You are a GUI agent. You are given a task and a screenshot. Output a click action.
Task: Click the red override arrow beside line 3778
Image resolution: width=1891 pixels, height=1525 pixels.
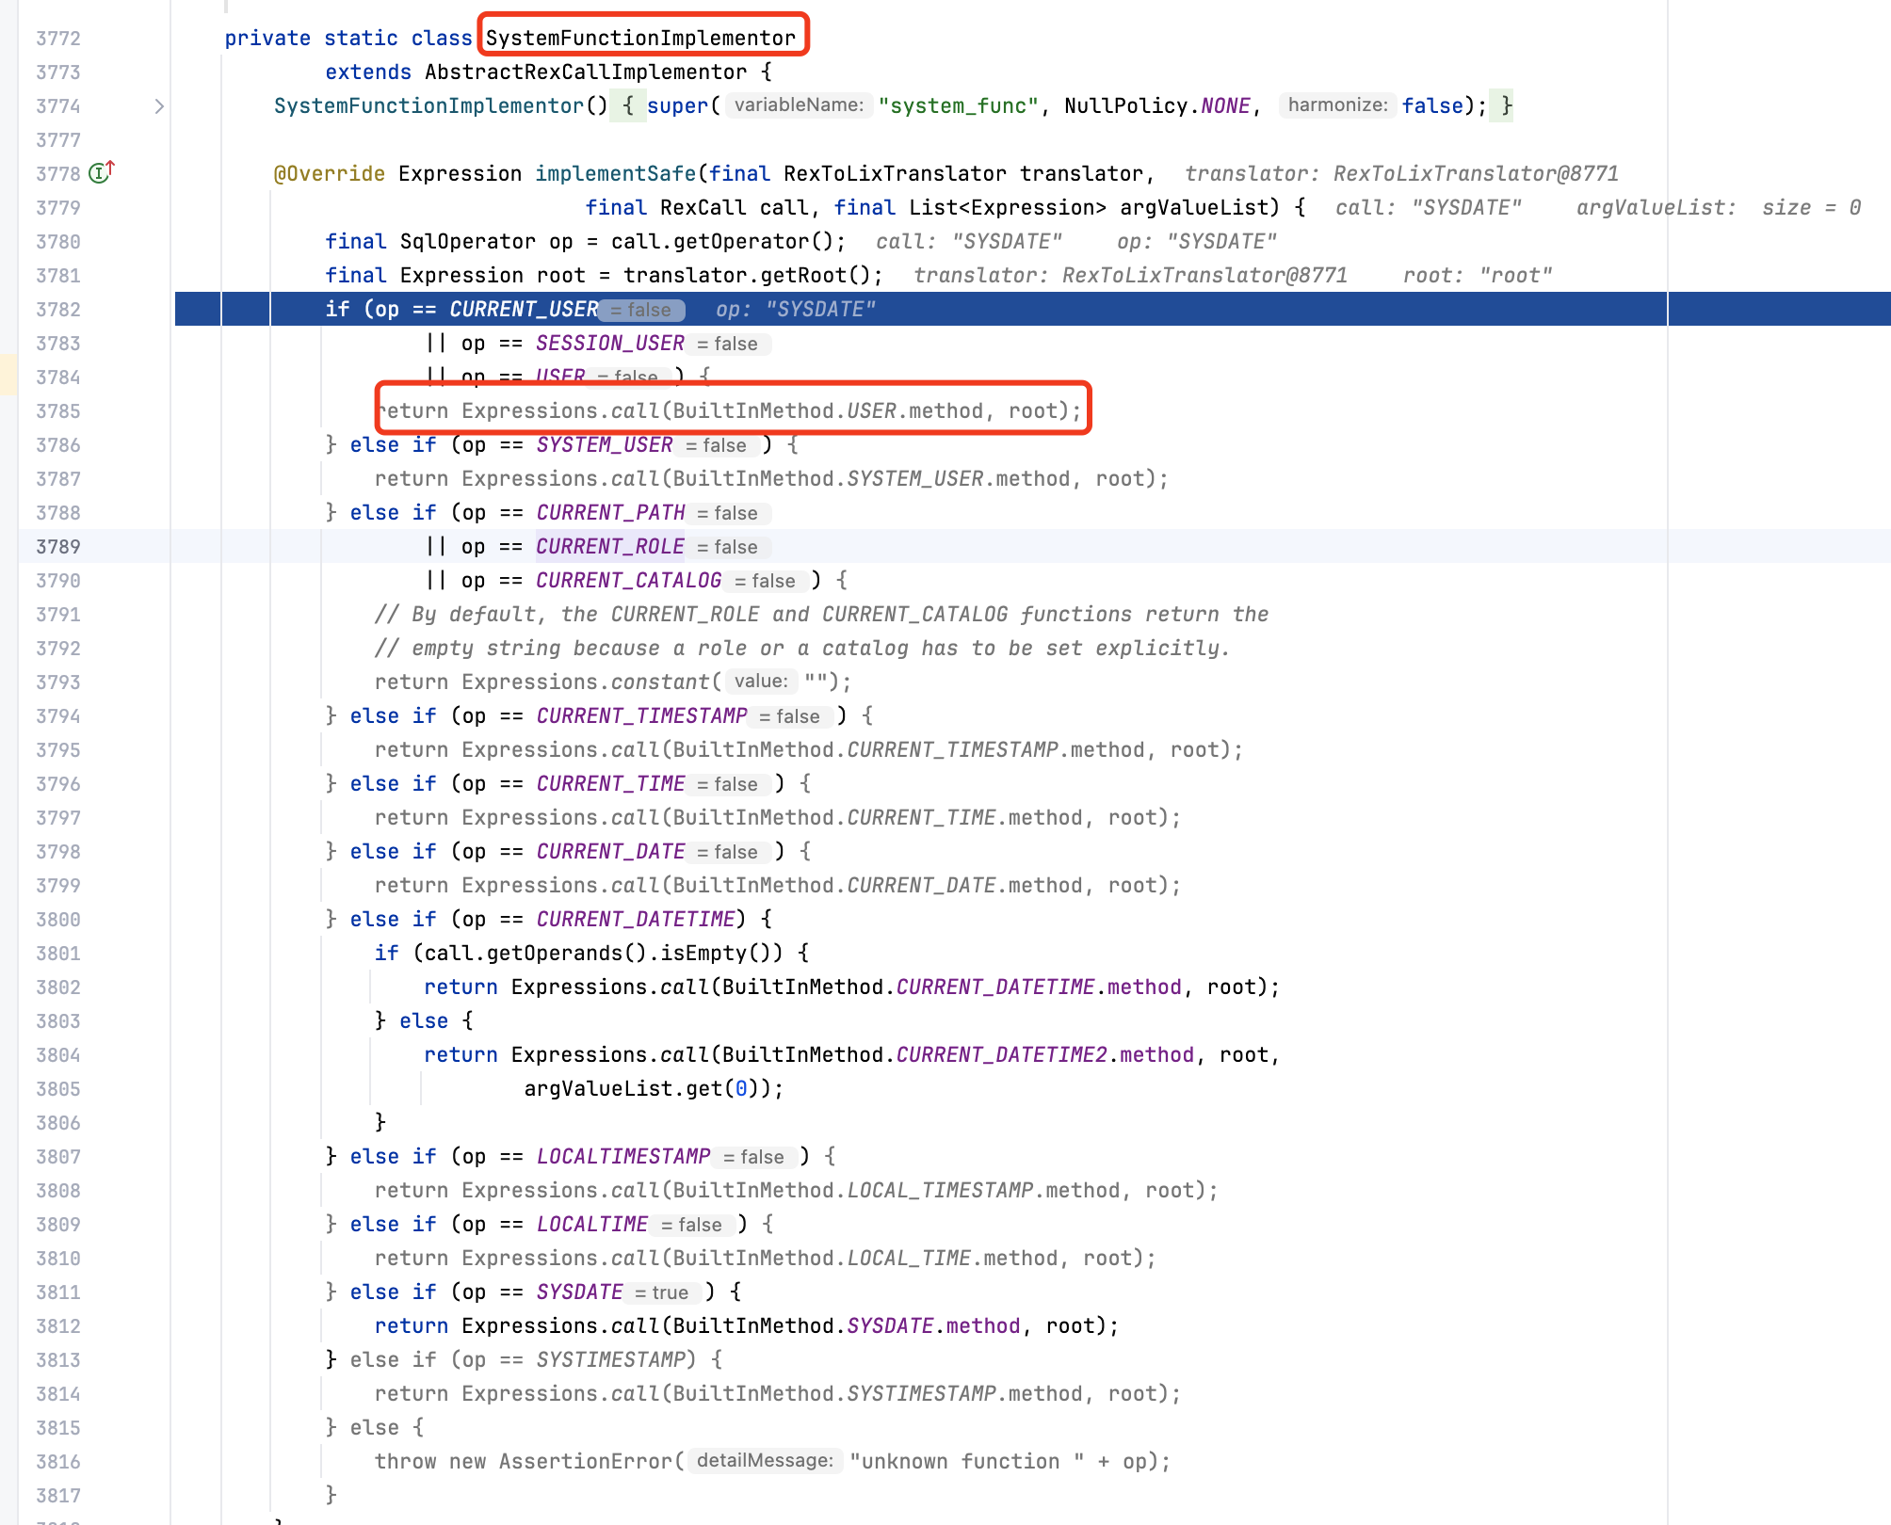coord(110,168)
